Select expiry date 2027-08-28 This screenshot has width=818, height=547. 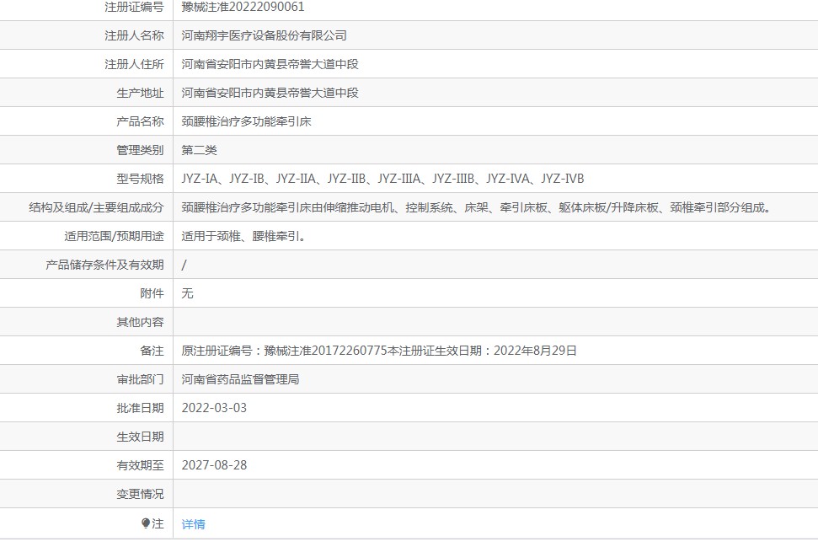(214, 465)
